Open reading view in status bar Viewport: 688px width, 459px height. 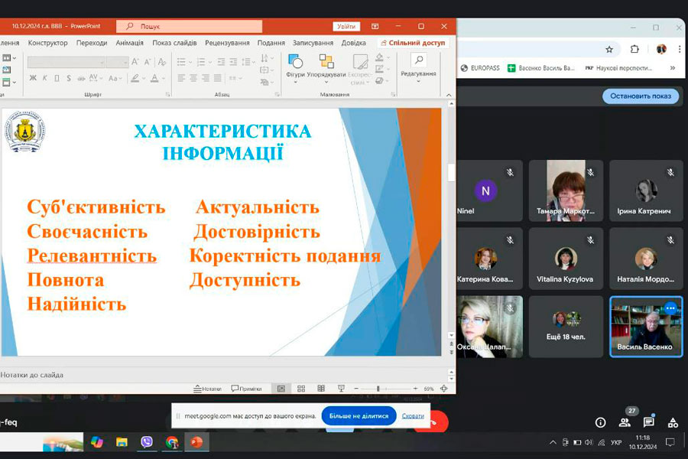[321, 389]
